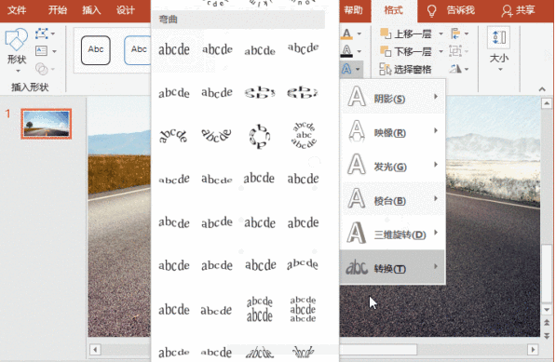Open the 转换(T) transform submenu
Image resolution: width=556 pixels, height=362 pixels.
[392, 267]
